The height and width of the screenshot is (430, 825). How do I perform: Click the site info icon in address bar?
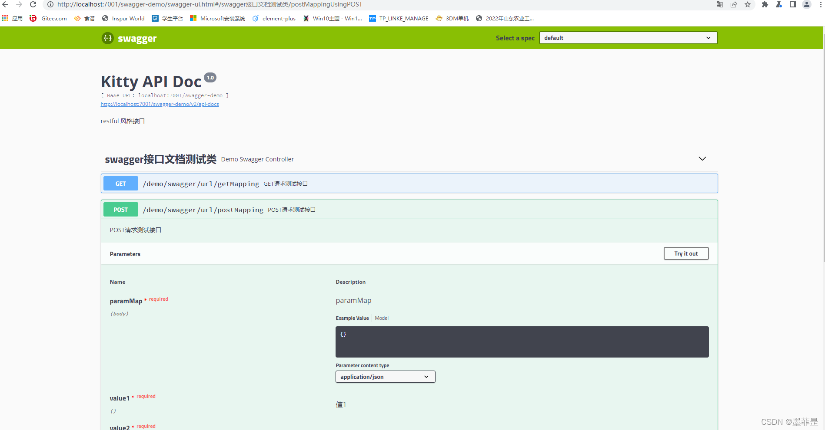[x=50, y=4]
